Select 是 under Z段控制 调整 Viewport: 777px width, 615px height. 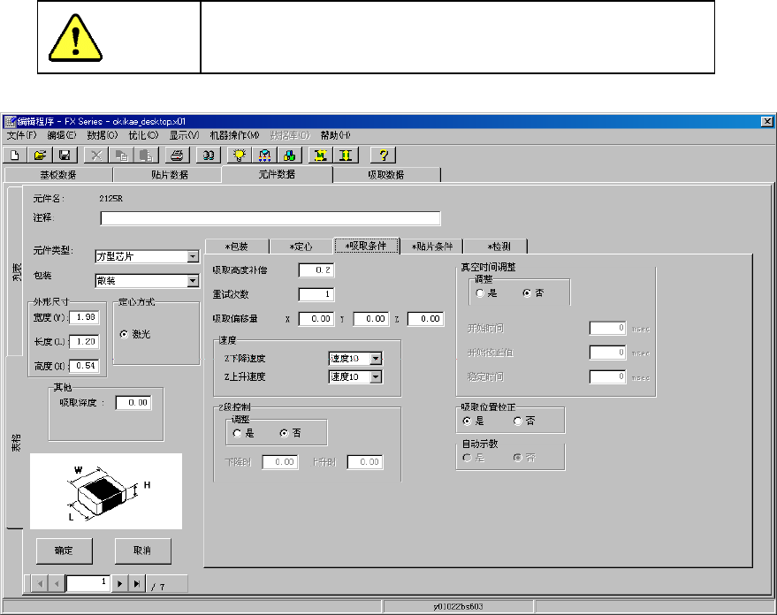(x=237, y=434)
